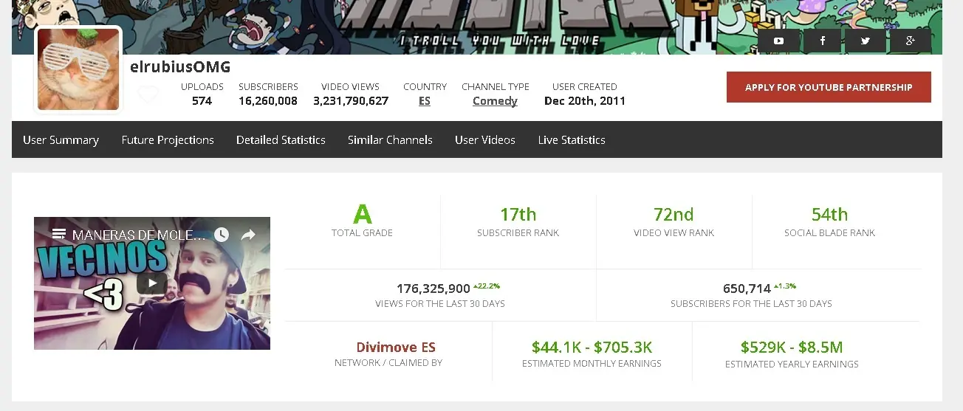963x411 pixels.
Task: Click the A total grade value
Action: point(362,214)
